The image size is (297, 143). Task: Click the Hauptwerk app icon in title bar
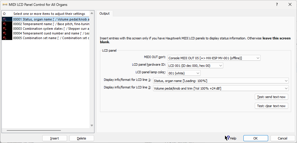pos(5,4)
